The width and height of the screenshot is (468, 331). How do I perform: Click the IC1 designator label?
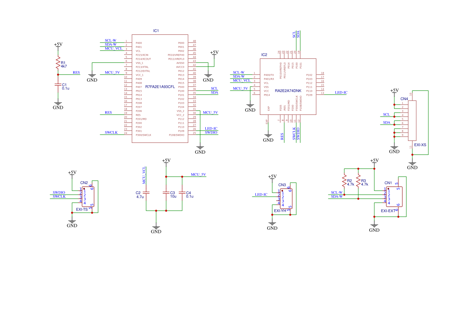pyautogui.click(x=156, y=31)
